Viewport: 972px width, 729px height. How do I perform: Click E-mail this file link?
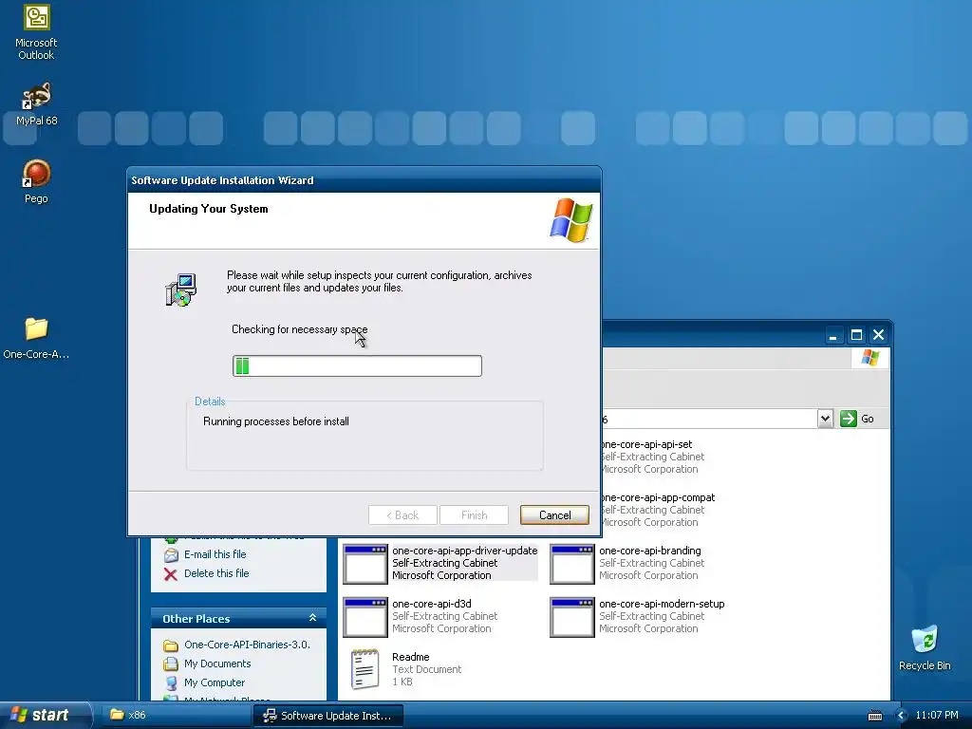tap(215, 554)
